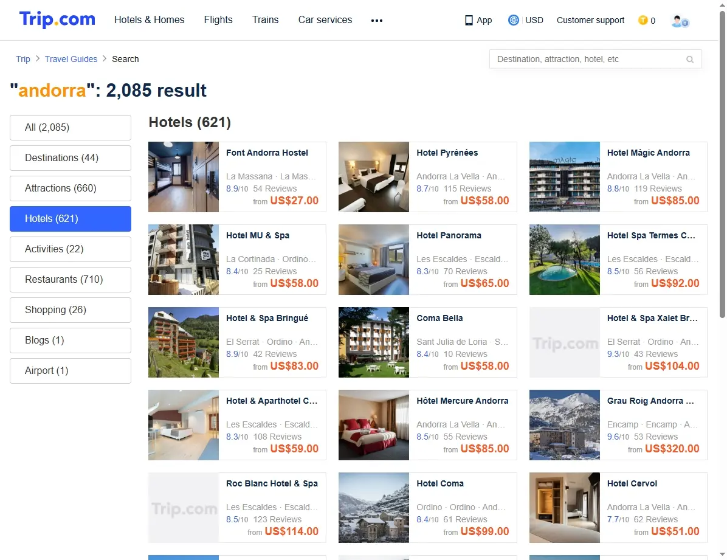
Task: Select the Attractions (660) filter
Action: (71, 188)
